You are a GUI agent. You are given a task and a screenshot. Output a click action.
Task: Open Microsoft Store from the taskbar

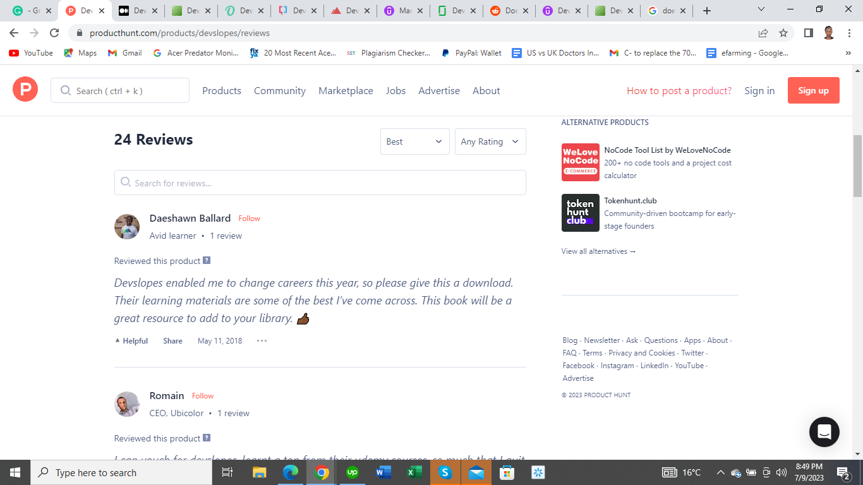507,472
